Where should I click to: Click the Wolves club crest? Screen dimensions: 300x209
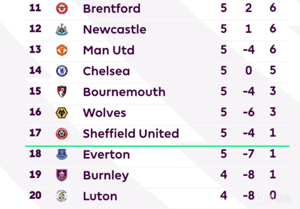(x=62, y=113)
